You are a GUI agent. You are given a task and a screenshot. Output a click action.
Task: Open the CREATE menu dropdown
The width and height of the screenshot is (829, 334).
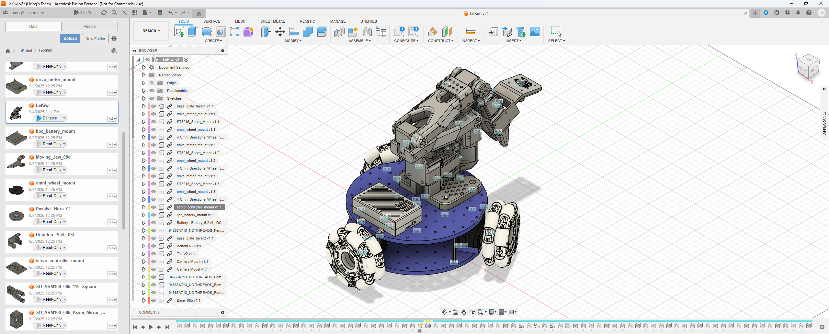[213, 41]
